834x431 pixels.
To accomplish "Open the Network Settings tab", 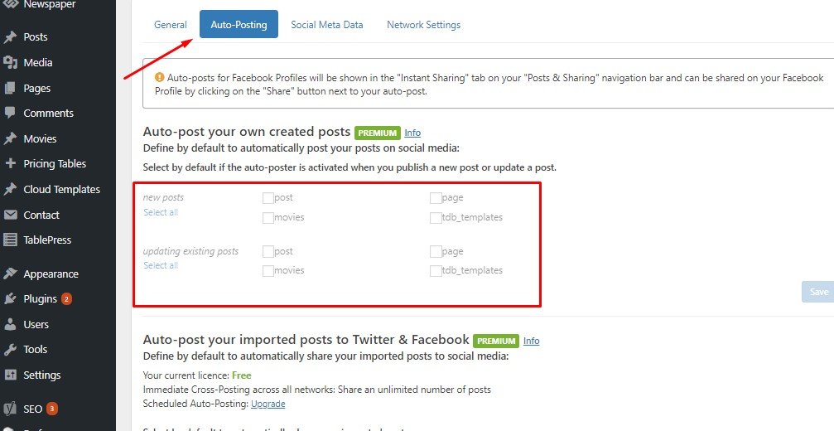I will click(x=423, y=25).
